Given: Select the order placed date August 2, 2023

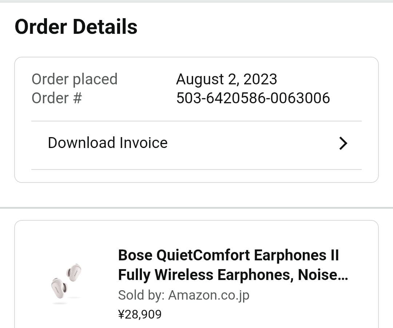Looking at the screenshot, I should (226, 79).
